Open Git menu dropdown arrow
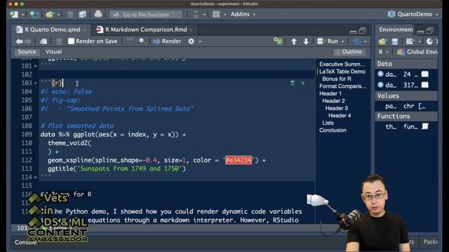449x252 pixels. coord(204,14)
